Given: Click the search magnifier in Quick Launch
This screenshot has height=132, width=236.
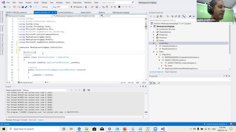Looking at the screenshot, I should click(133, 3).
